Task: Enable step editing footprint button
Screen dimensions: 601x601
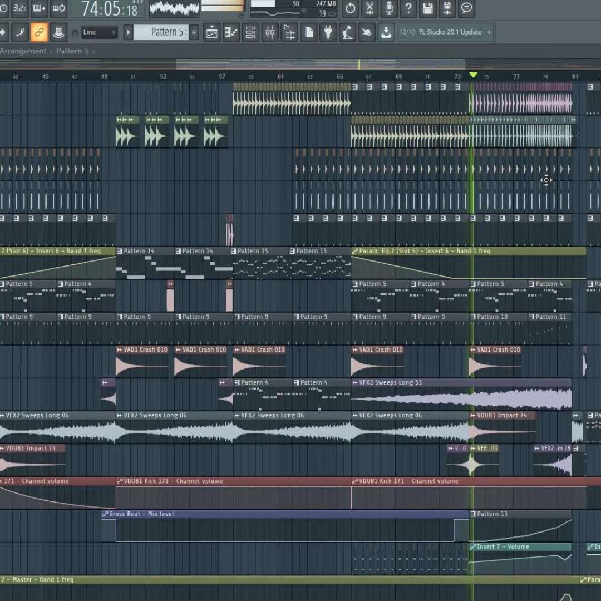Action: pos(19,32)
